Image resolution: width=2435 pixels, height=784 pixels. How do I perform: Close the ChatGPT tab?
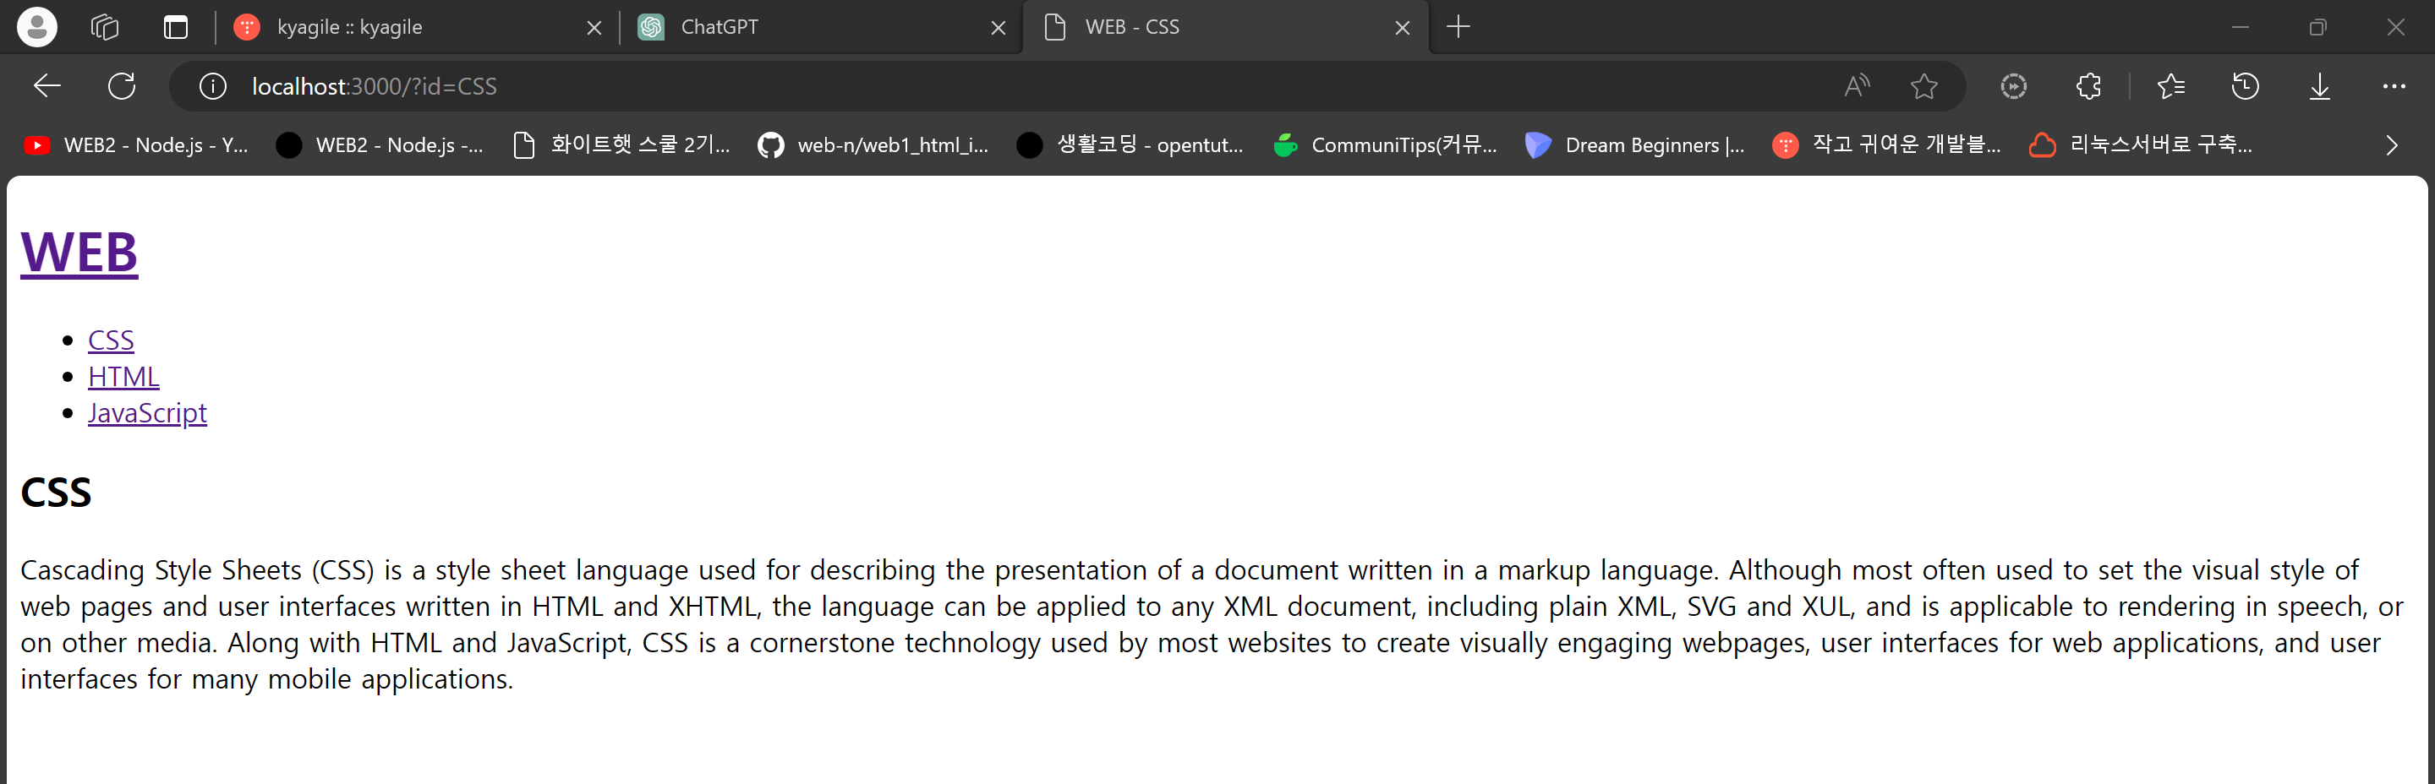999,27
